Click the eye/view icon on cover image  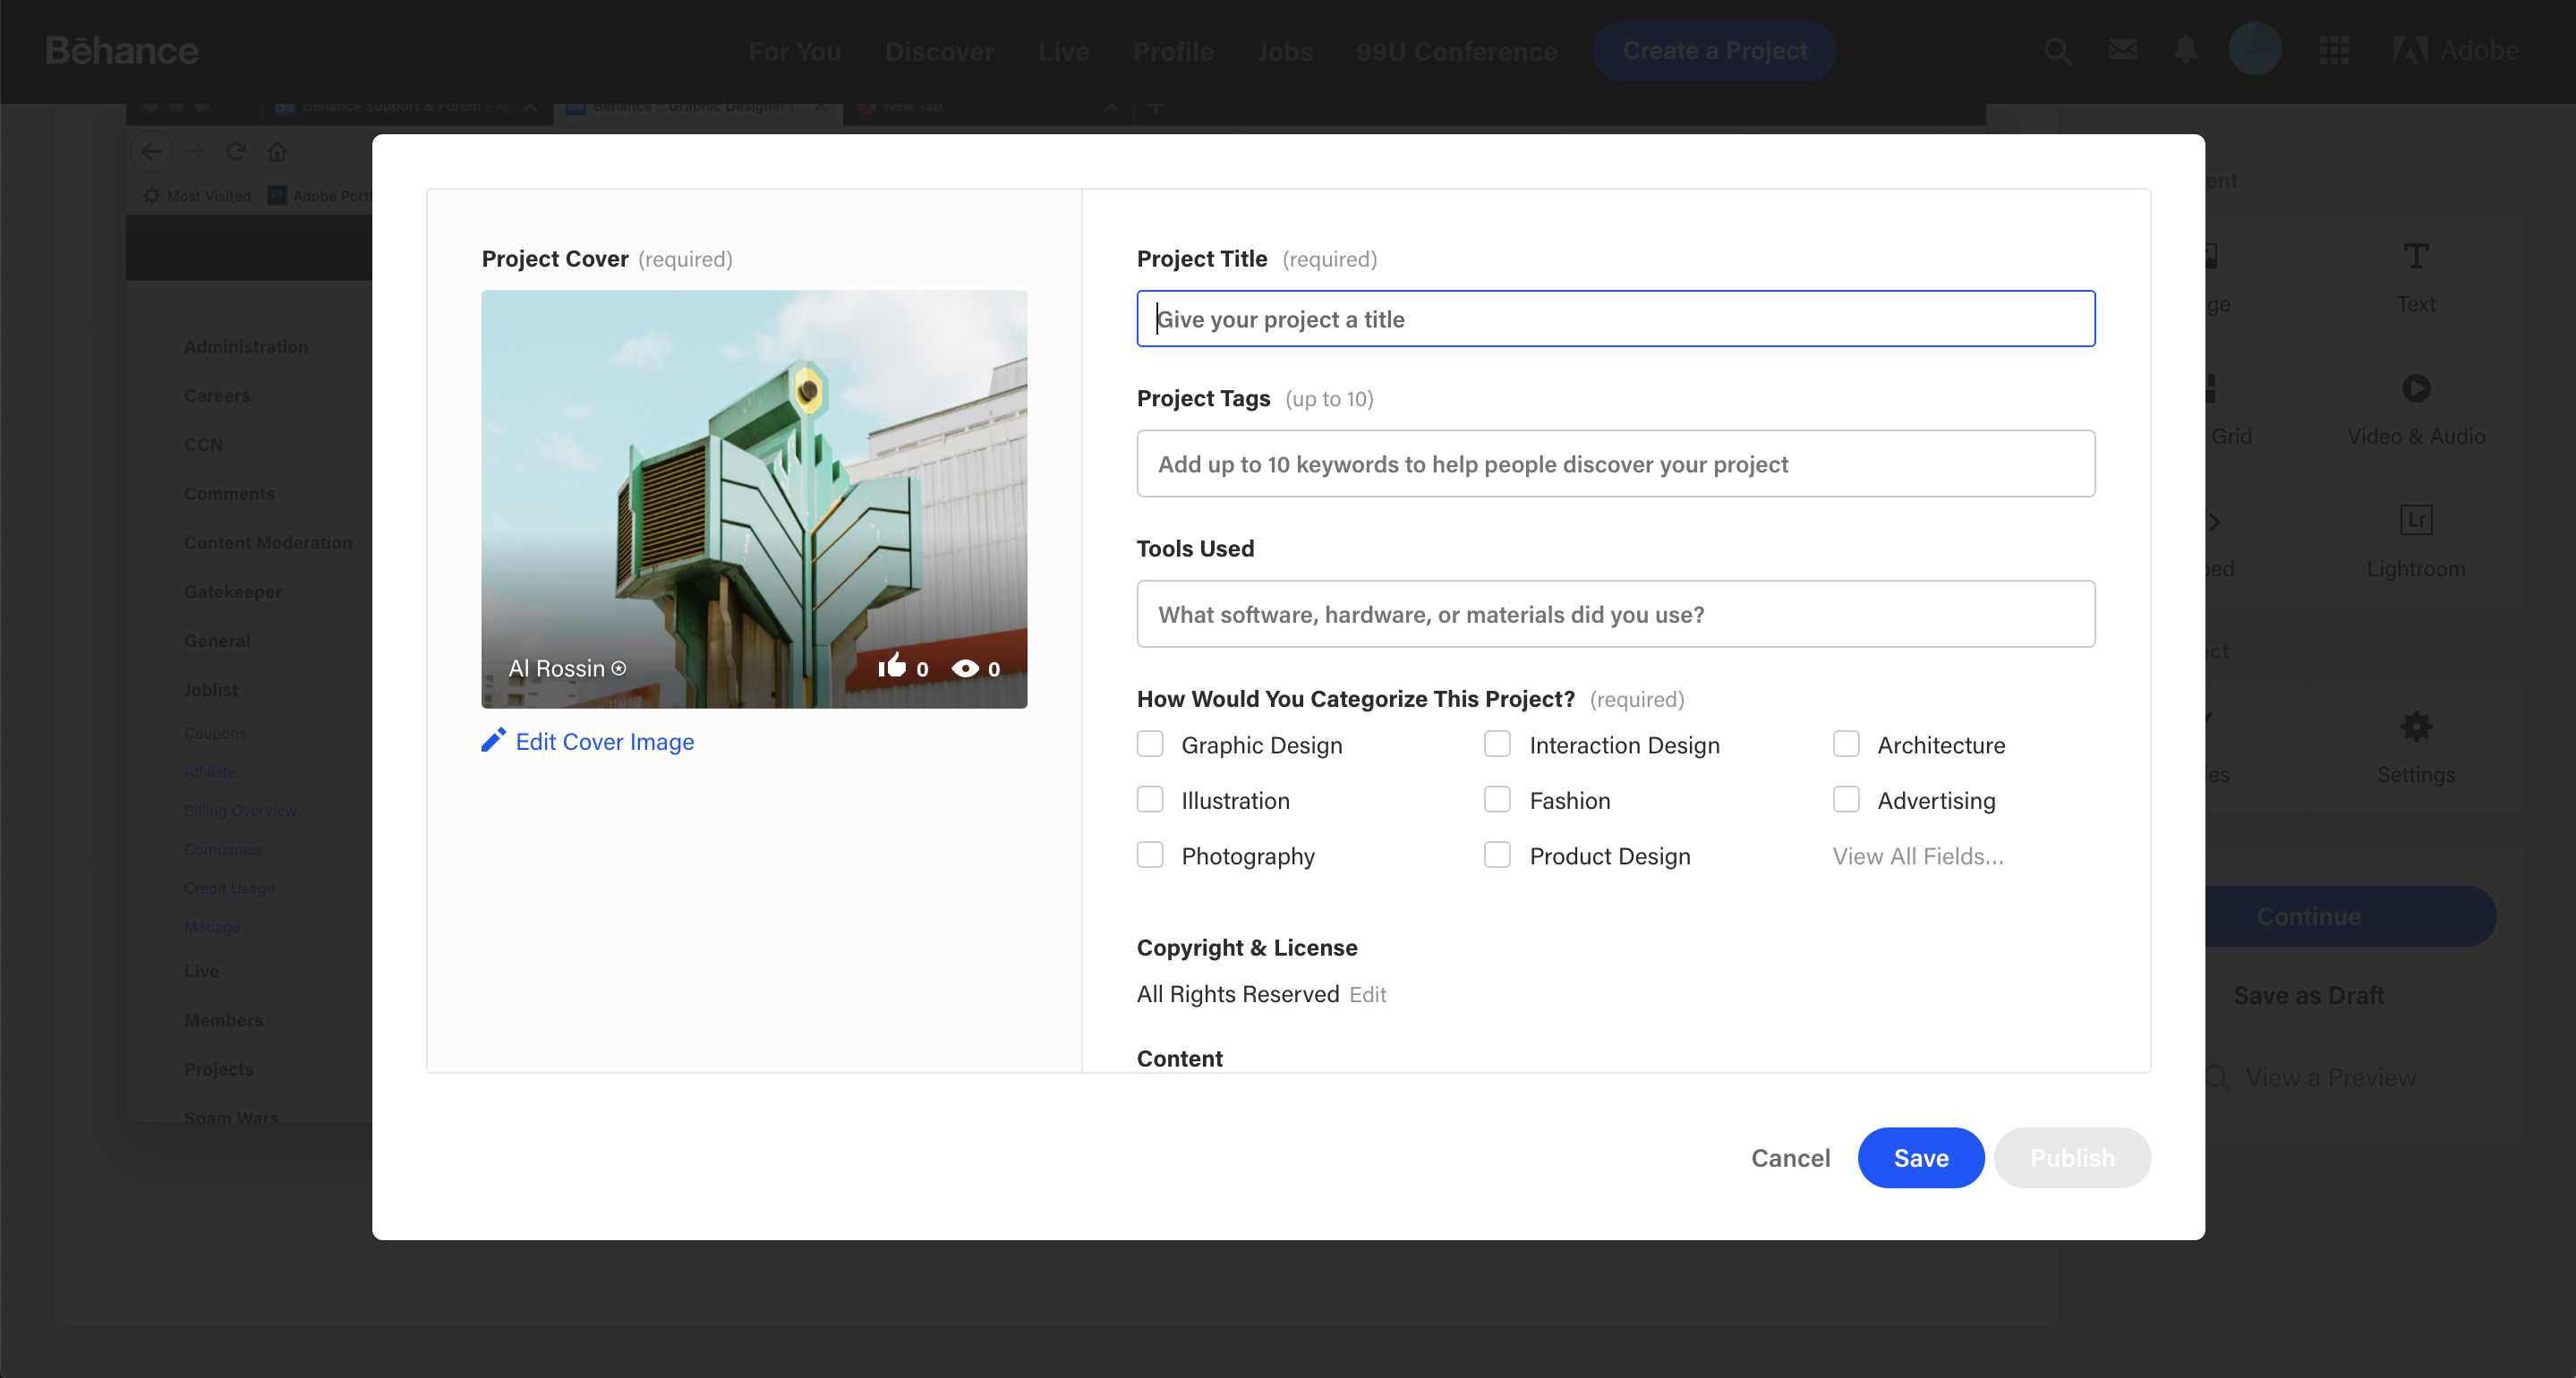964,669
